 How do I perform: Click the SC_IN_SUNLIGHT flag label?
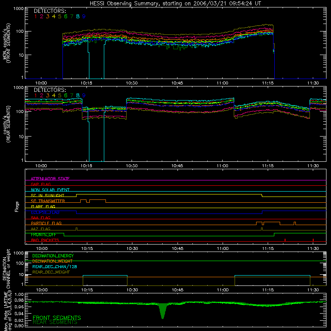click(48, 195)
